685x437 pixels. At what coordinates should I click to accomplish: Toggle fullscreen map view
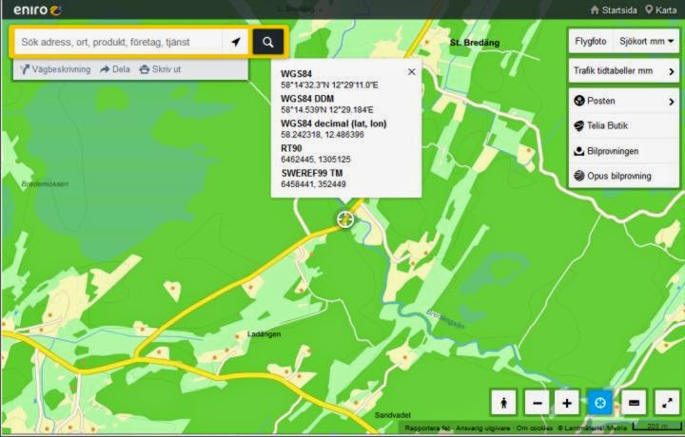667,403
